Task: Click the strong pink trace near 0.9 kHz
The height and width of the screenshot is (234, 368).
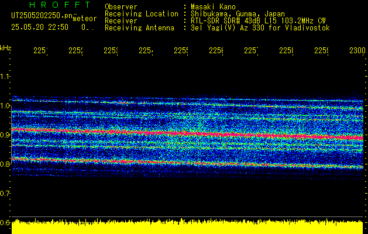Action: [x=187, y=133]
